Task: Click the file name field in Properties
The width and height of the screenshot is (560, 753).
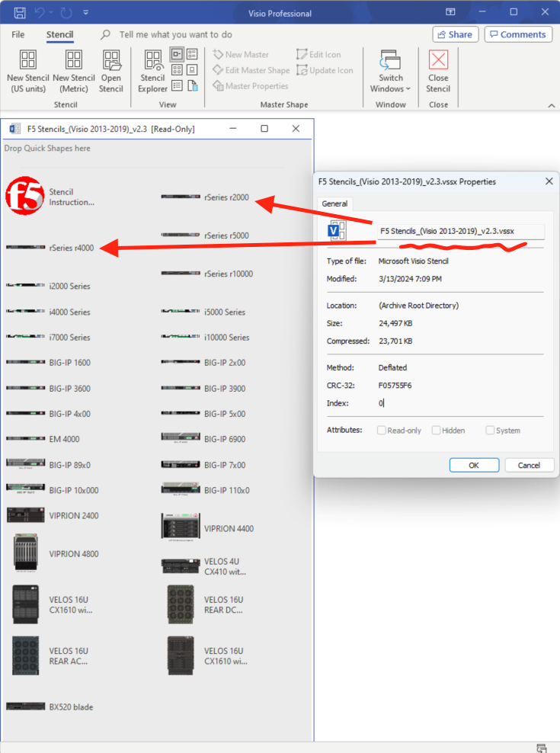Action: coord(461,231)
